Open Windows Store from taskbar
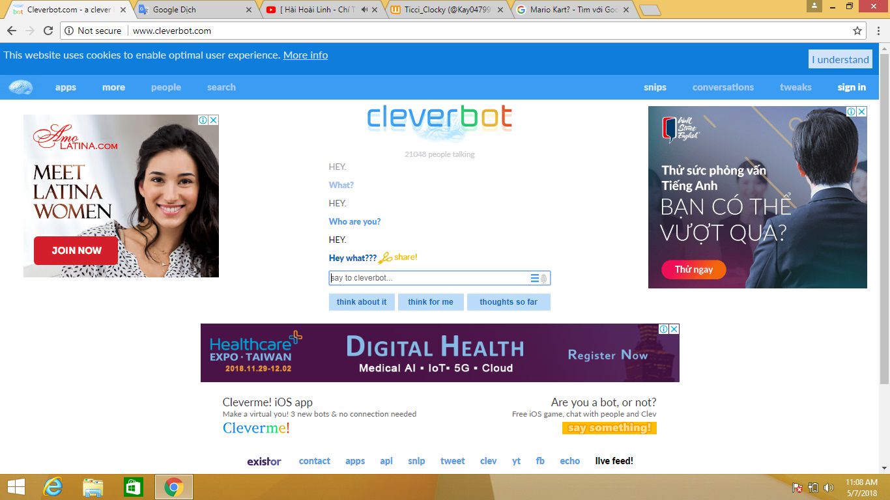 point(133,487)
